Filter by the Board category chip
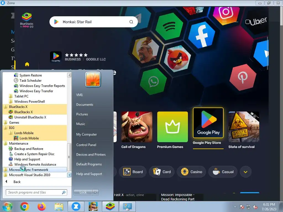 [x=133, y=172]
